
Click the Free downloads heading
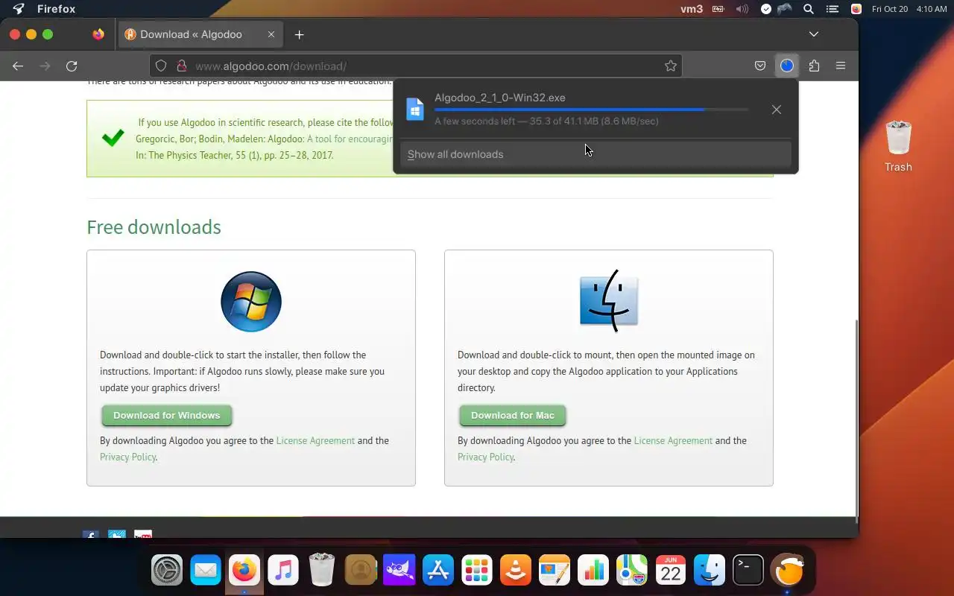154,226
